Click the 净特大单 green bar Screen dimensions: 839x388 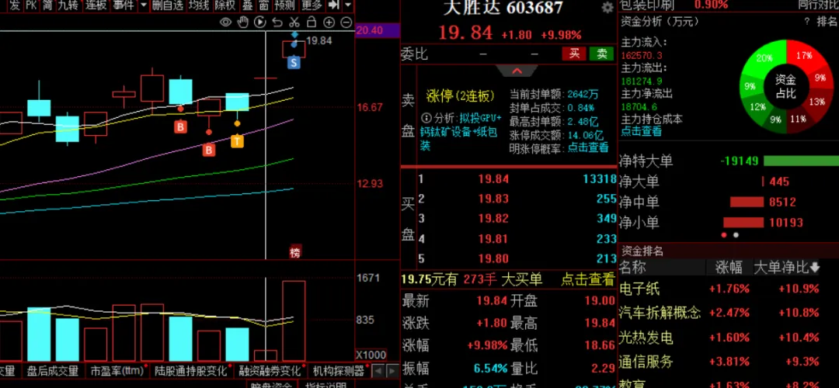801,161
